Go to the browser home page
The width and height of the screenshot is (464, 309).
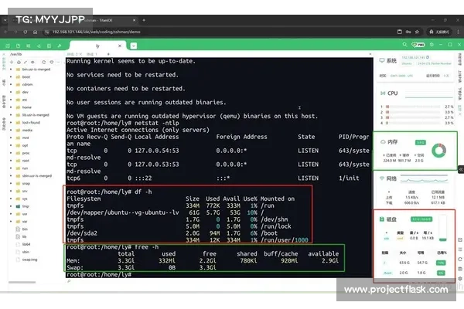pos(35,32)
